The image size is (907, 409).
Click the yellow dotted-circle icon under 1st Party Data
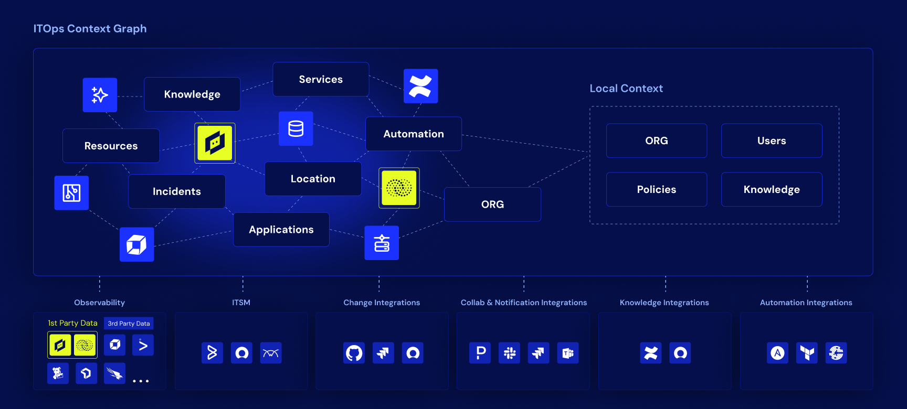[85, 345]
